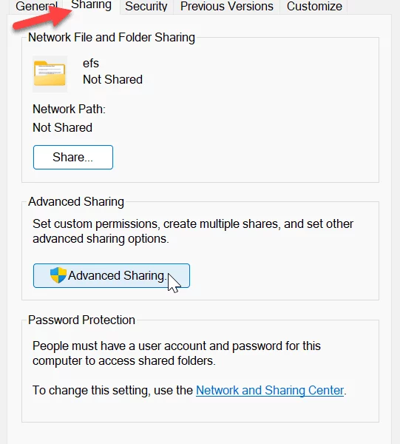
Task: Click the Share... button
Action: (73, 157)
